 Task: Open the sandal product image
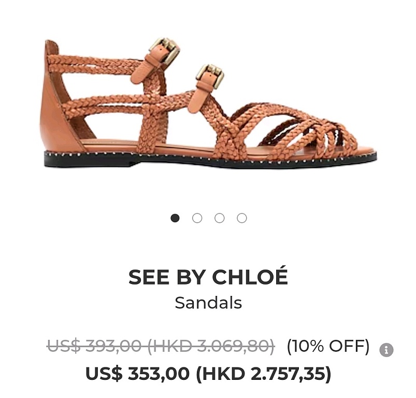pos(210,103)
